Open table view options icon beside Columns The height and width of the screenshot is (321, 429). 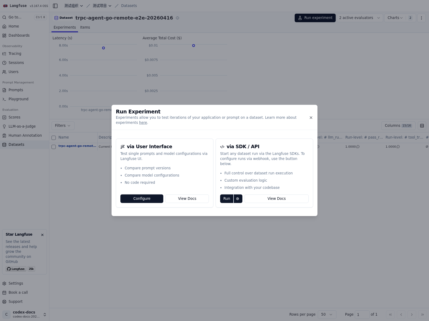pos(421,125)
